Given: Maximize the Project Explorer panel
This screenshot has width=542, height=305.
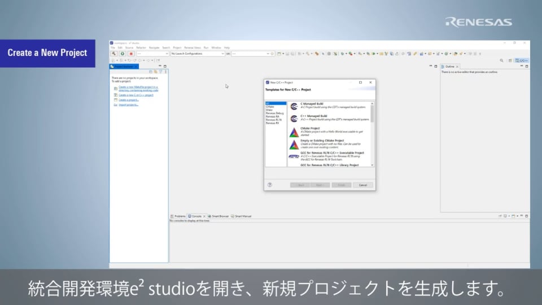Looking at the screenshot, I should (165, 66).
